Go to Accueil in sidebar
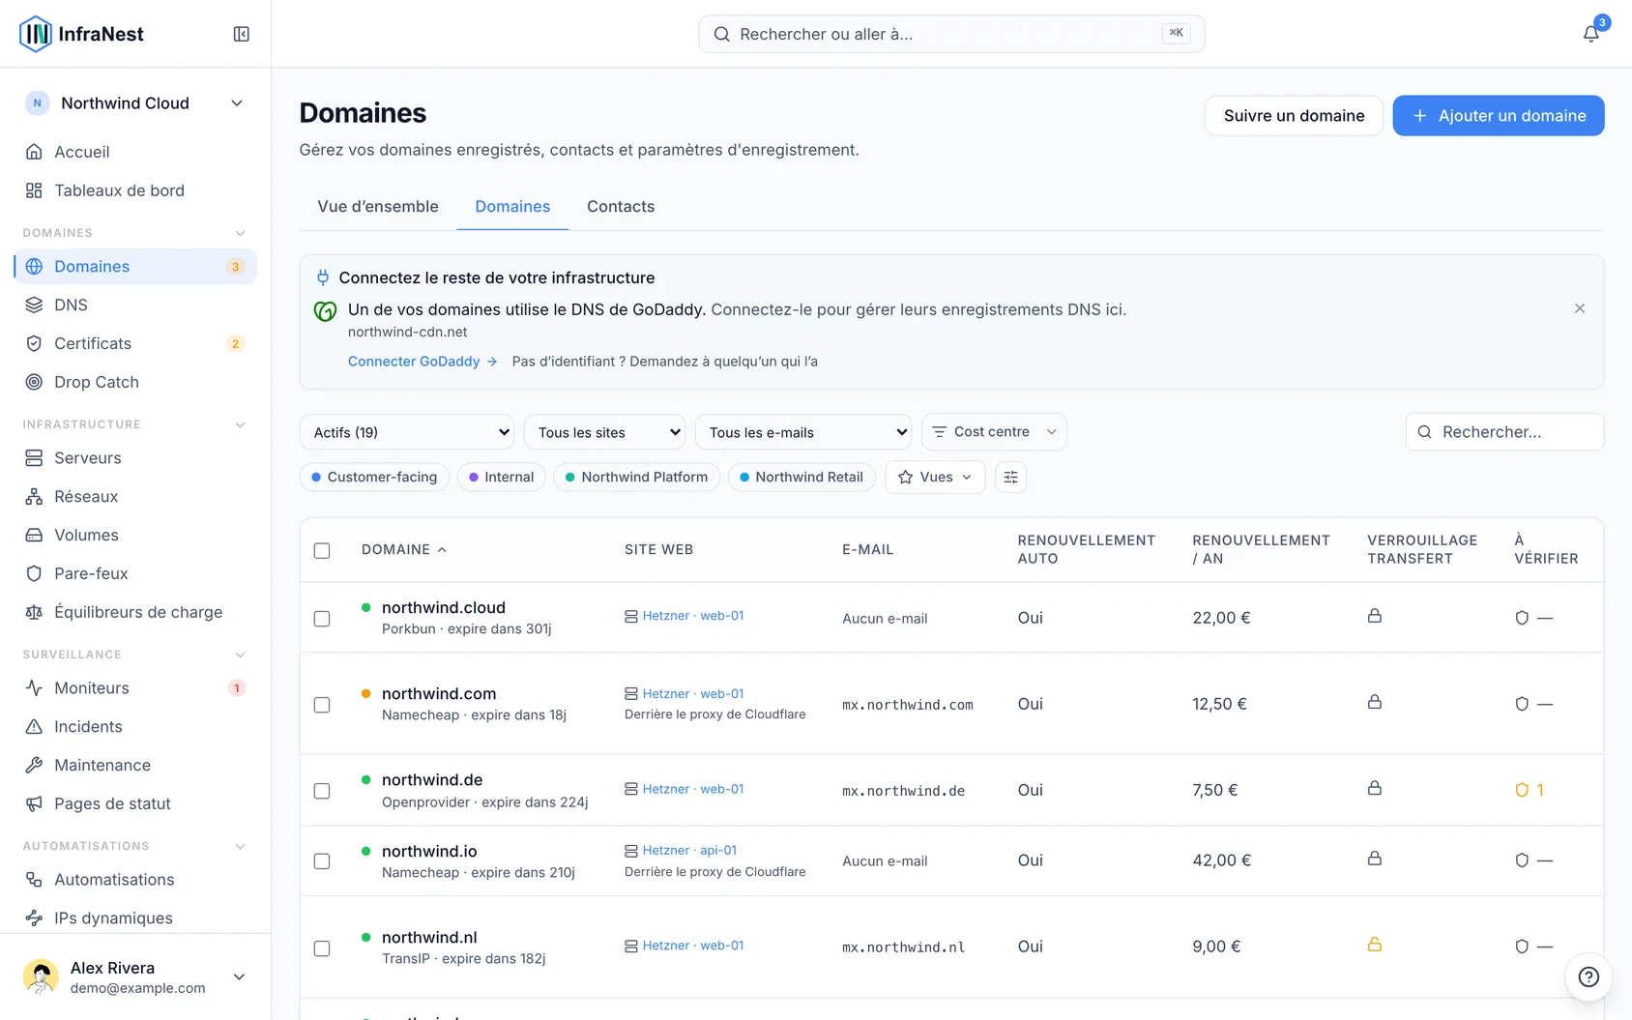The image size is (1632, 1020). tap(135, 152)
